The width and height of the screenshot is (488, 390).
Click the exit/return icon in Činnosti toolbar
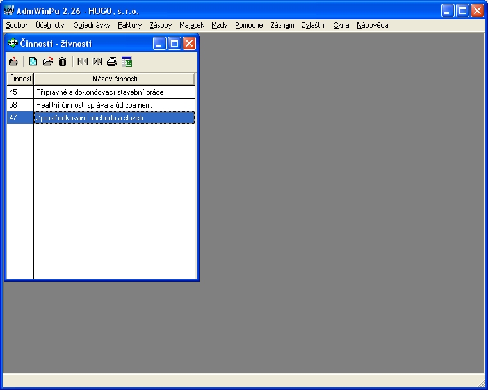tap(13, 61)
